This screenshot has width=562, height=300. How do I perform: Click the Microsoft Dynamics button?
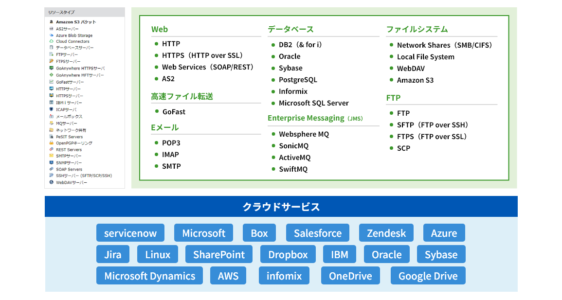pos(149,276)
